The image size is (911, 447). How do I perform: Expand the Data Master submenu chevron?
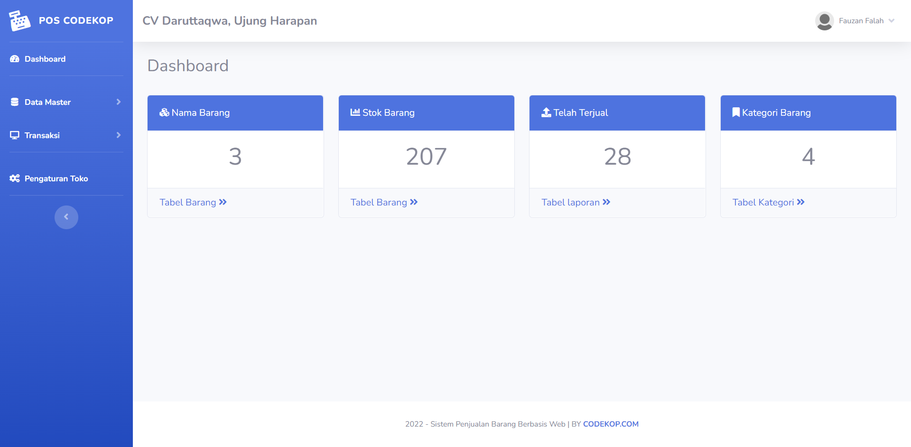coord(119,102)
